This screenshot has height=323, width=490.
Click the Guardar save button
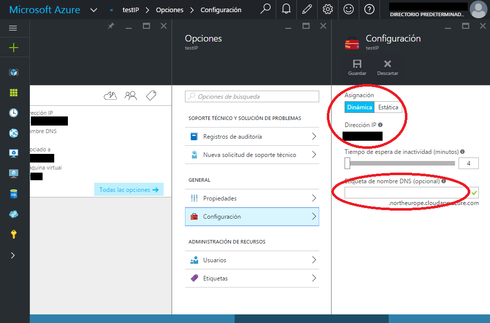coord(357,67)
